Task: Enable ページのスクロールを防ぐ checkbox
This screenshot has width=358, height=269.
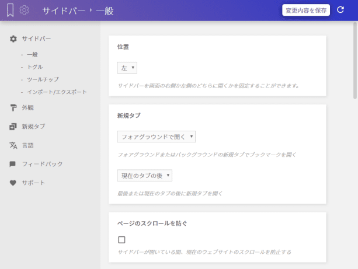Action: pyautogui.click(x=121, y=240)
